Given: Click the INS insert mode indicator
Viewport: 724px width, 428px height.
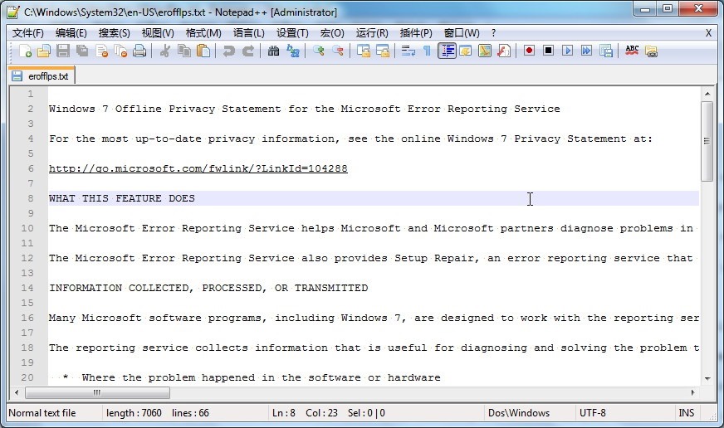Looking at the screenshot, I should (x=686, y=413).
